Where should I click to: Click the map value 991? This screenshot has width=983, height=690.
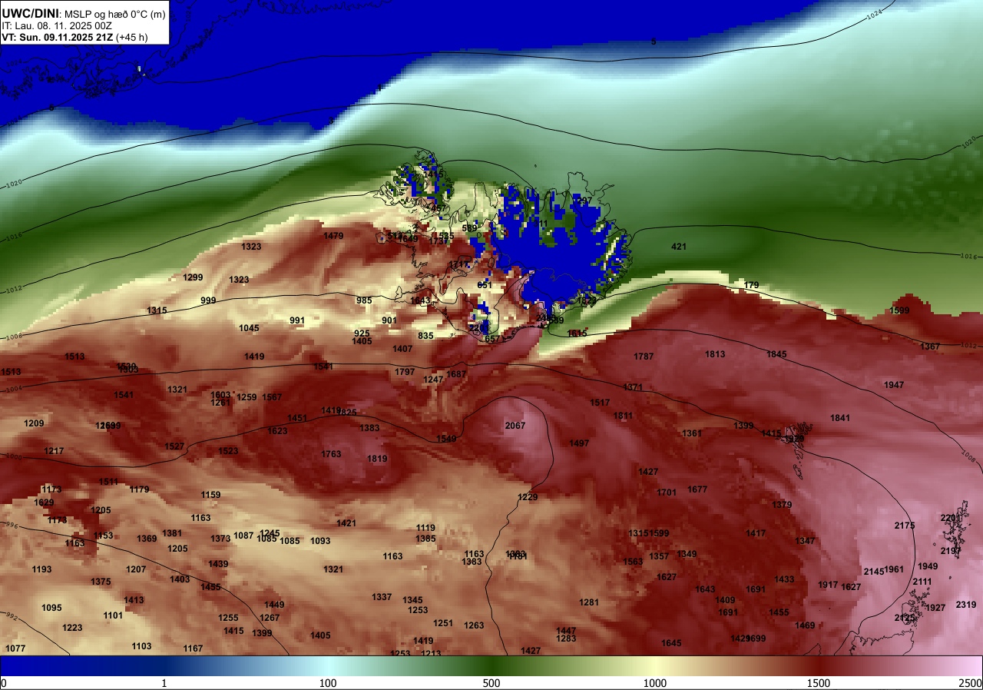tap(297, 320)
